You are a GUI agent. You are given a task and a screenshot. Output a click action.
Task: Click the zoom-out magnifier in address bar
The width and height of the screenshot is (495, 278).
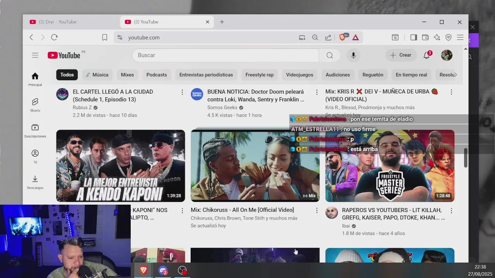(x=315, y=37)
